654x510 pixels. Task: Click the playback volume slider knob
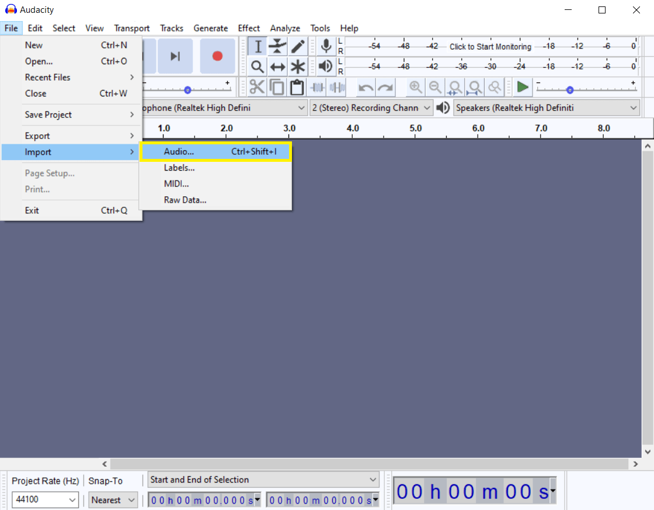click(x=187, y=90)
